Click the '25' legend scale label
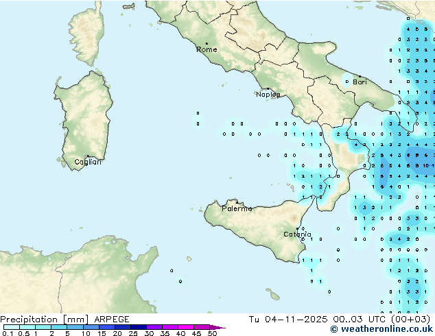435x336 pixels. [133, 333]
